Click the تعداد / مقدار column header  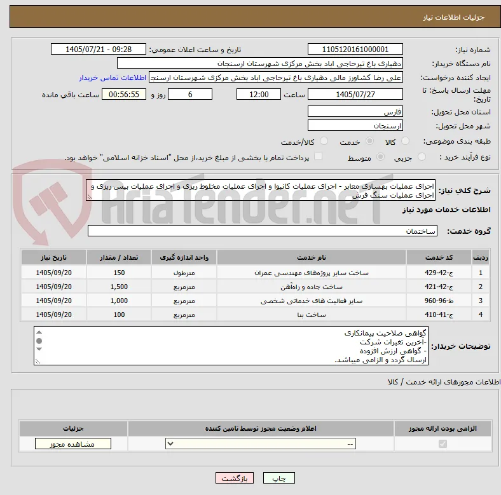point(119,257)
